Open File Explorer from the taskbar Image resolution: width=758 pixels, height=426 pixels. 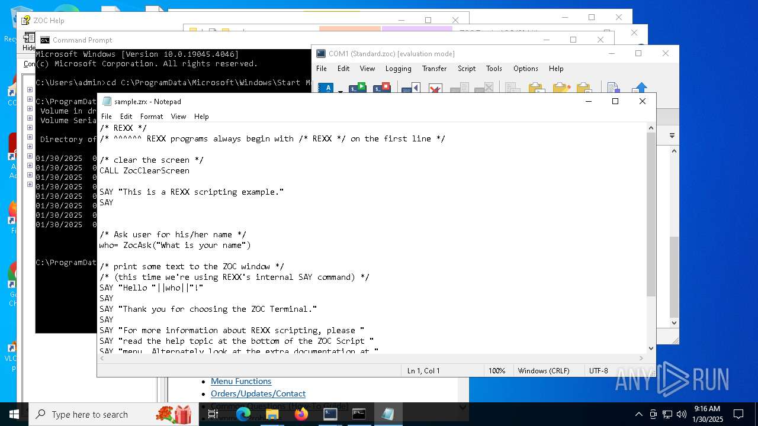pyautogui.click(x=272, y=414)
